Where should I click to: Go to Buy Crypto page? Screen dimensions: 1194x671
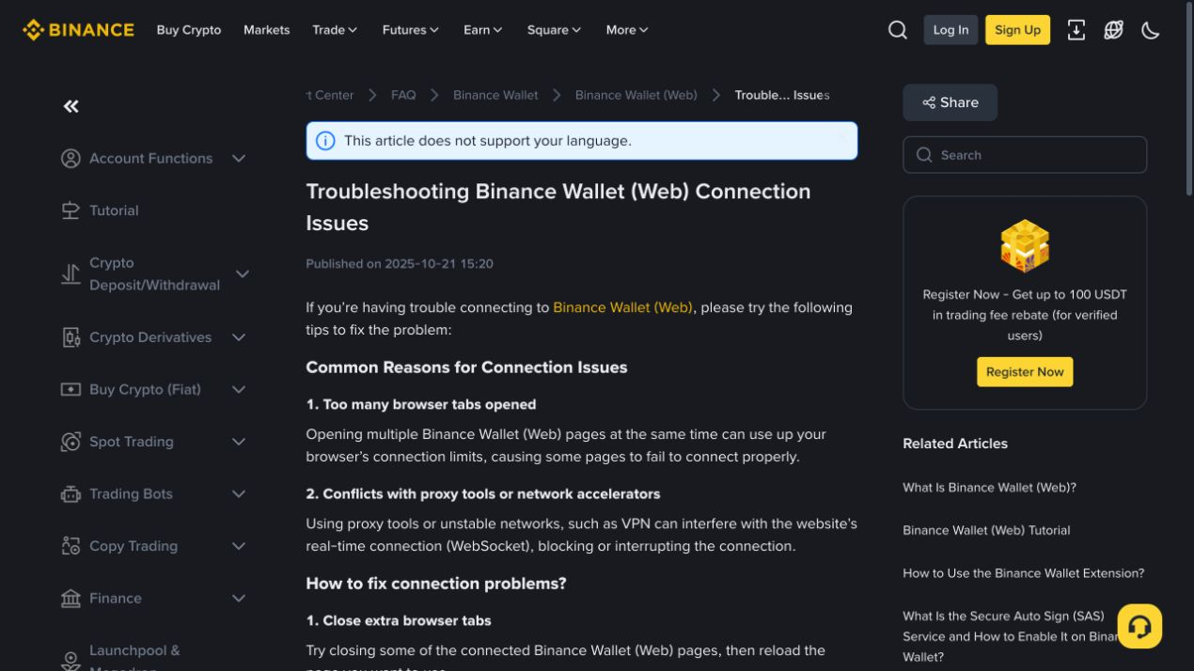(x=189, y=30)
